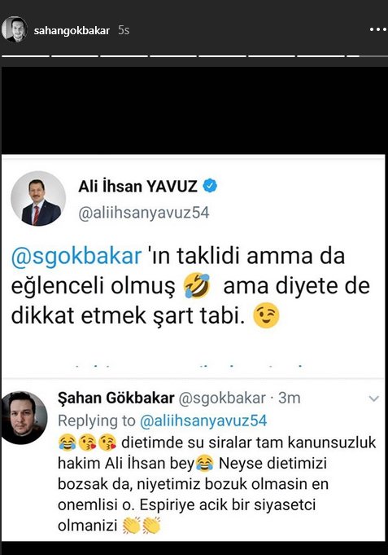Click Ali İhsan YAVUZ profile avatar
The width and height of the screenshot is (388, 555).
tap(38, 200)
